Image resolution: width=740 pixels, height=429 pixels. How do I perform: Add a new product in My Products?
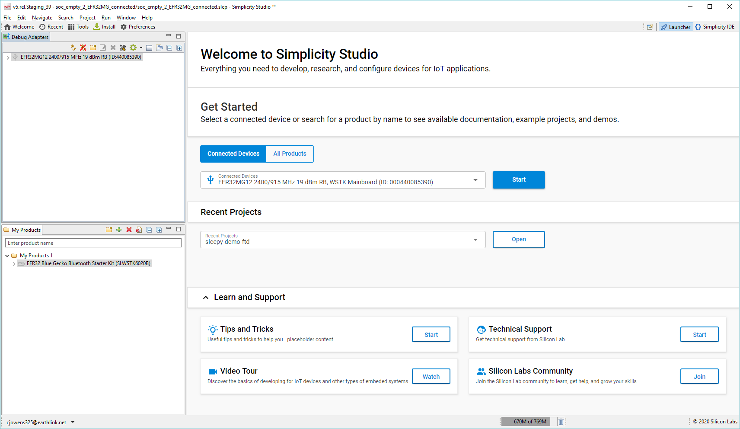pos(119,230)
